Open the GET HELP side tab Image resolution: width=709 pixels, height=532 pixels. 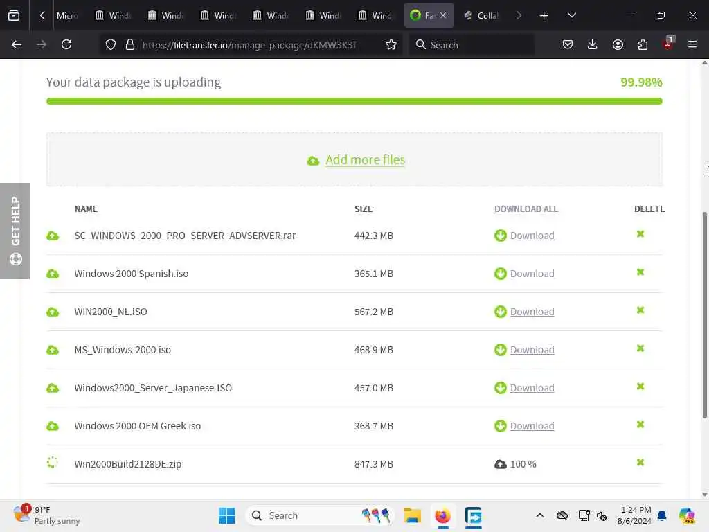[x=15, y=231]
